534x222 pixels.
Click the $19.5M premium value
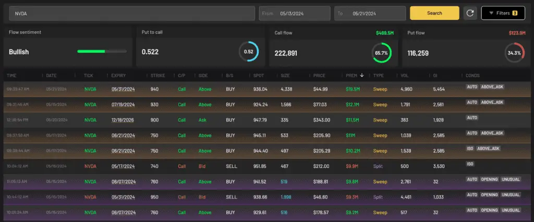click(353, 89)
